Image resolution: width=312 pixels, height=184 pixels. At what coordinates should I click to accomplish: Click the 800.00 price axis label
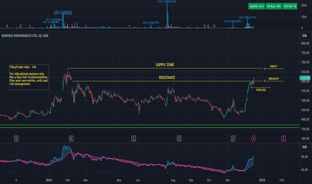(305, 43)
